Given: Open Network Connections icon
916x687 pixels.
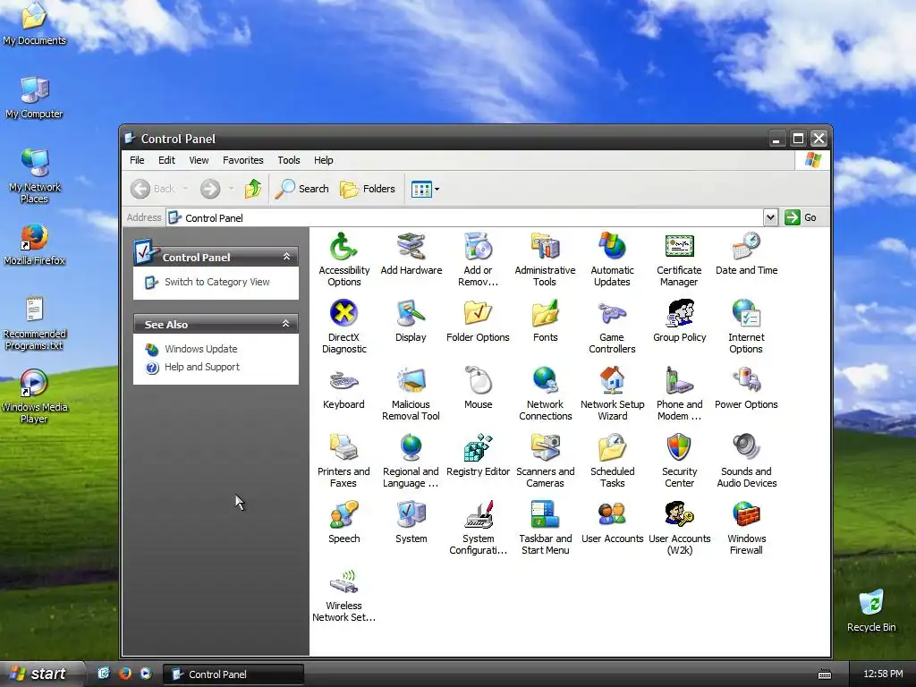Looking at the screenshot, I should pos(545,394).
